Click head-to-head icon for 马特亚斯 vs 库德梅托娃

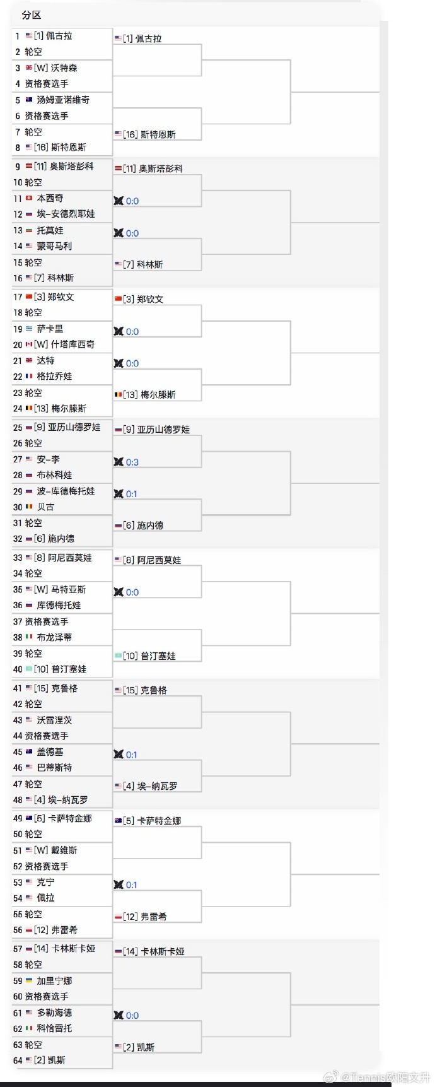pos(119,592)
